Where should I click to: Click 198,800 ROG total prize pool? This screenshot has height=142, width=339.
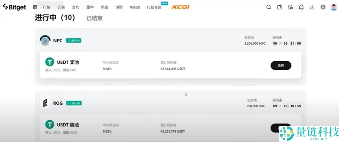(x=256, y=106)
